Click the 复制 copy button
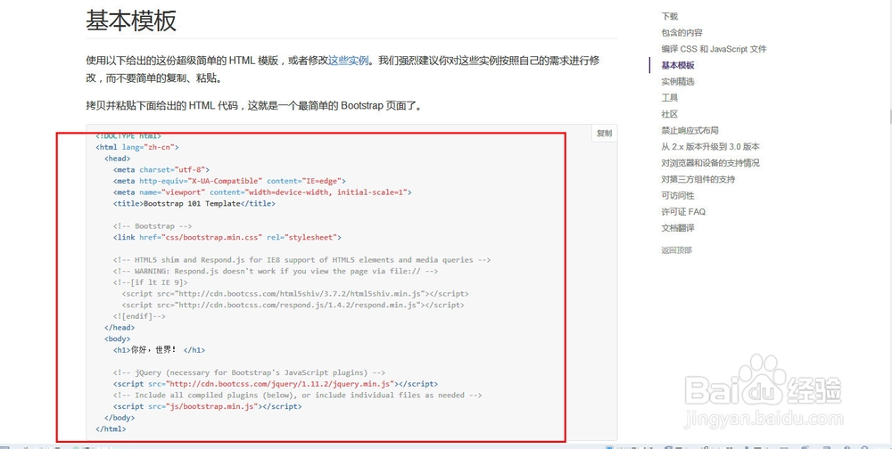Viewport: 892px width, 449px height. point(604,134)
